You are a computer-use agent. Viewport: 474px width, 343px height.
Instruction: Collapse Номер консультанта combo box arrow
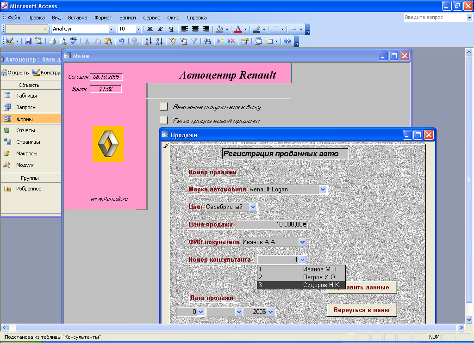(303, 259)
